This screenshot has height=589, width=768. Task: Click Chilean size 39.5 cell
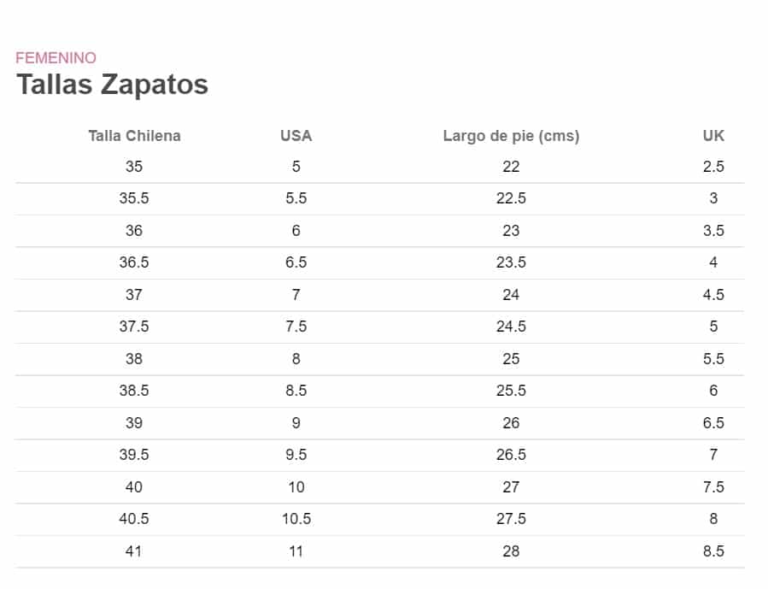tap(134, 455)
